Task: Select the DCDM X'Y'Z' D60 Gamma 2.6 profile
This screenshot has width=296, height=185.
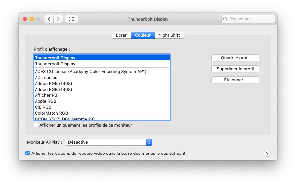Action: pyautogui.click(x=102, y=118)
